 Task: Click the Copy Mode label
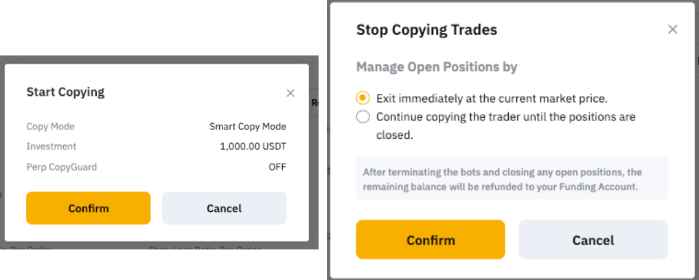pos(50,127)
